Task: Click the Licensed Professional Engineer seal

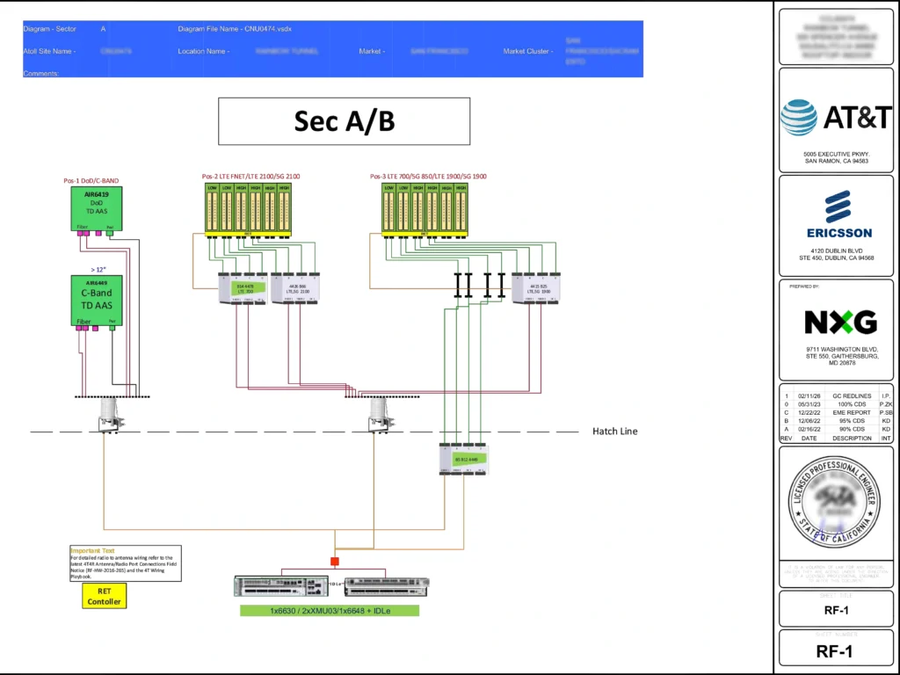Action: (834, 503)
